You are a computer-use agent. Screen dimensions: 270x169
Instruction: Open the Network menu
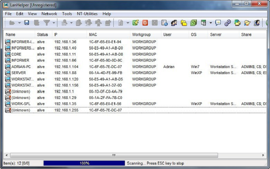point(49,14)
